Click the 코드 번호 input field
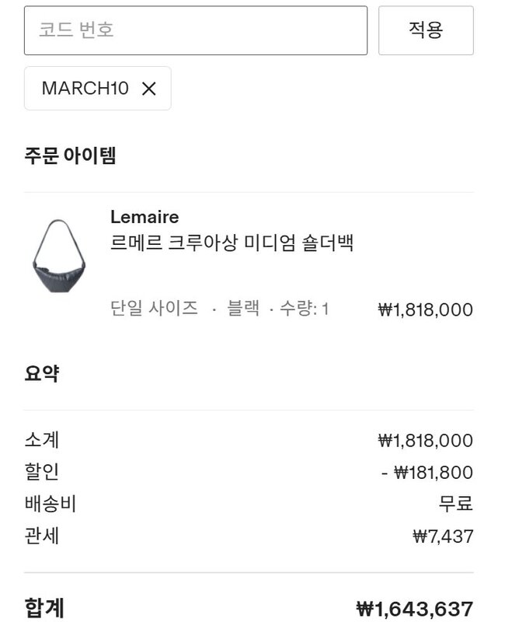Viewport: 505px width, 622px height. [x=195, y=30]
